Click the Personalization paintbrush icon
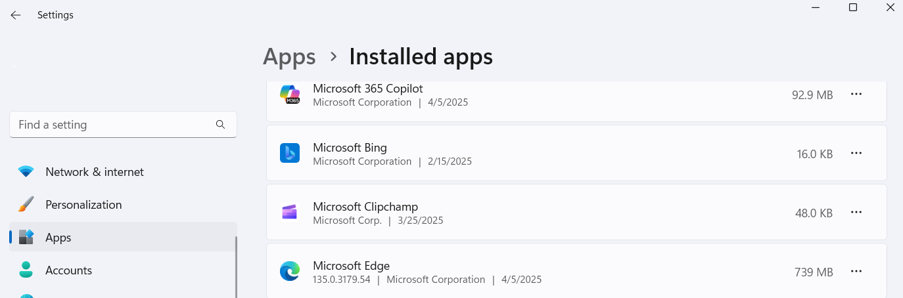This screenshot has width=903, height=298. click(26, 205)
